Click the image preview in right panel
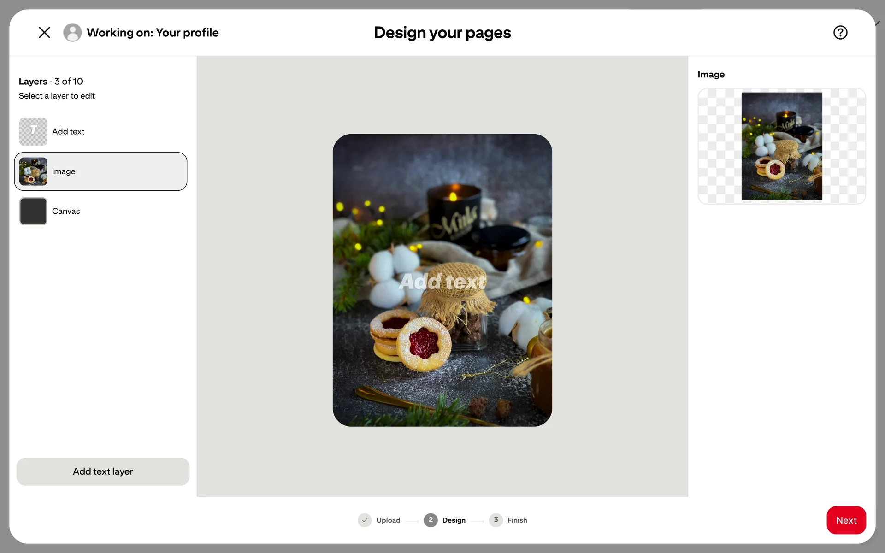885x553 pixels. [782, 146]
